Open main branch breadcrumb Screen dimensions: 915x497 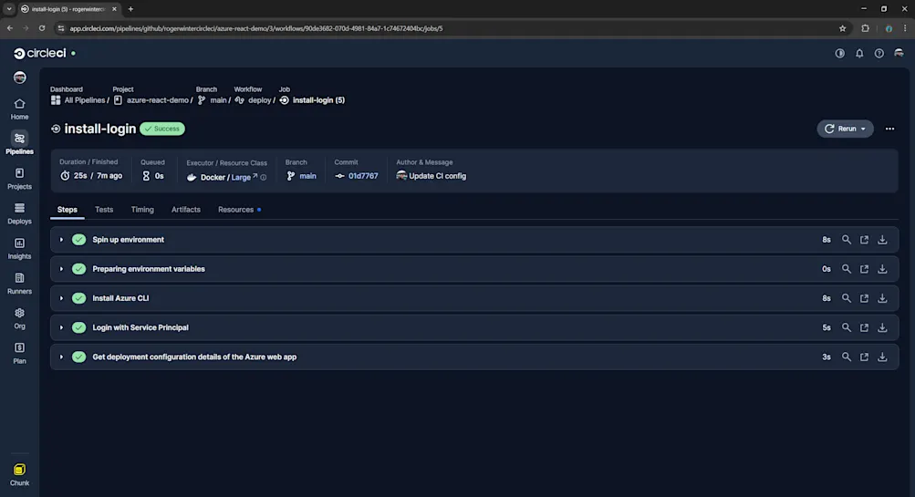click(x=213, y=100)
